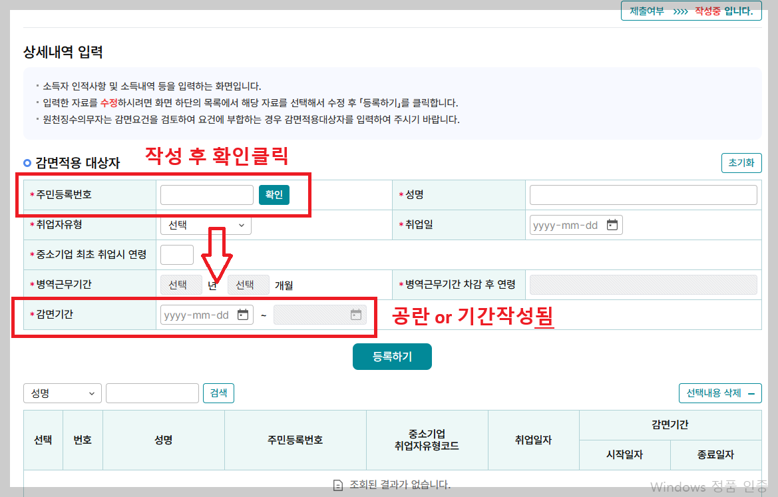
Task: Open the 취업자유형 selection dropdown
Action: point(204,225)
